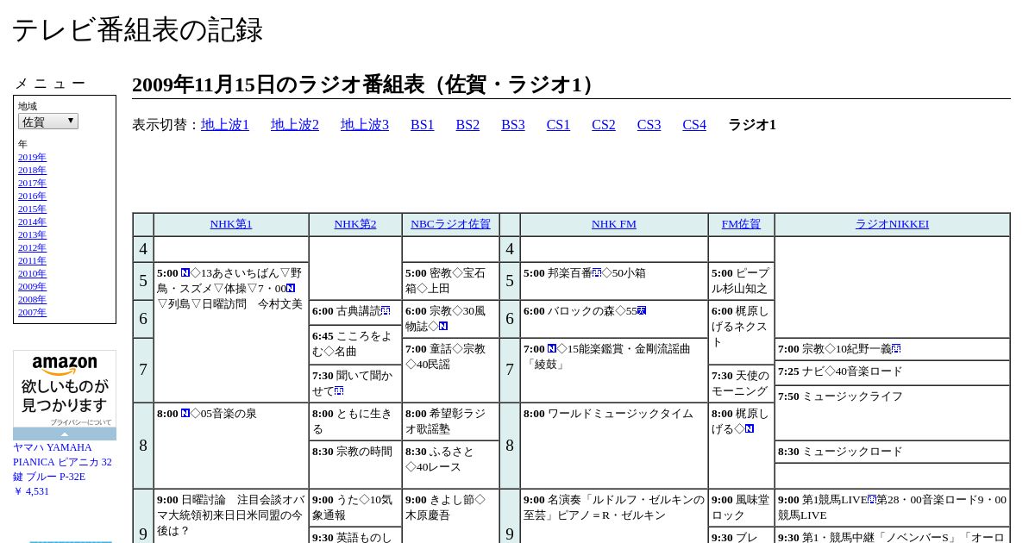Image resolution: width=1035 pixels, height=543 pixels.
Task: Select the 7:25 ナビ◇40音楽ロード program cell
Action: (x=892, y=372)
